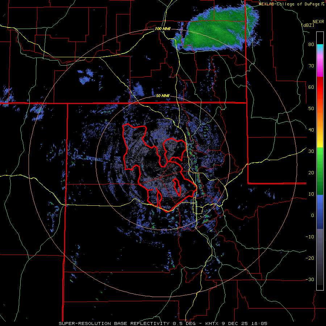Click the 20 value on dBZ scale
326x326 pixels.
[311, 173]
